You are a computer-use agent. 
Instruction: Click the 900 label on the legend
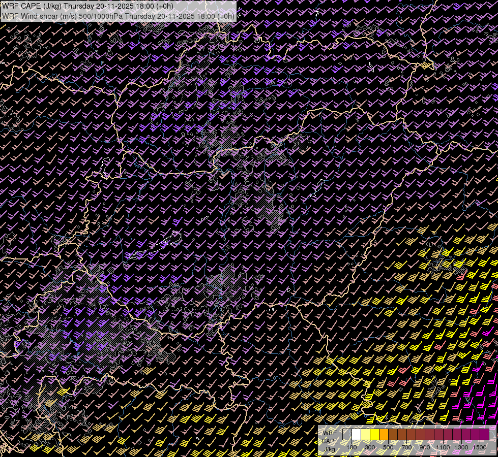coord(425,447)
